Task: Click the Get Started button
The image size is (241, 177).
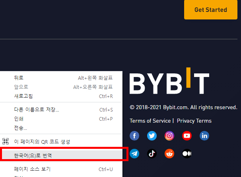Action: tap(211, 10)
